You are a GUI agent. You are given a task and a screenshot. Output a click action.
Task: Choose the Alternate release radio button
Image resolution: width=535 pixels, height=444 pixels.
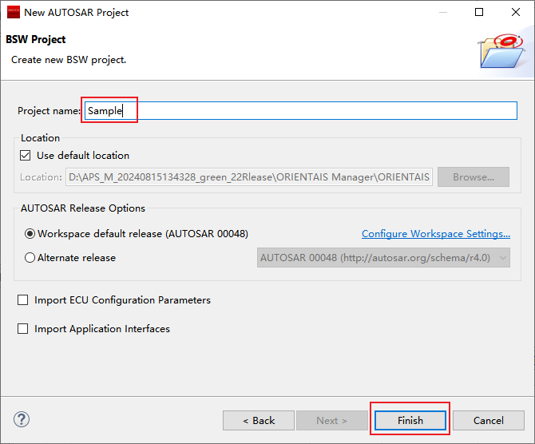pos(30,258)
